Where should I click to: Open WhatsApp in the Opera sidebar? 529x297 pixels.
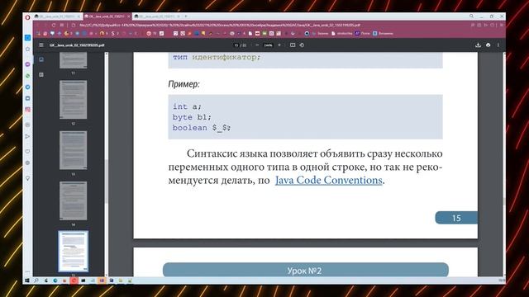(27, 76)
